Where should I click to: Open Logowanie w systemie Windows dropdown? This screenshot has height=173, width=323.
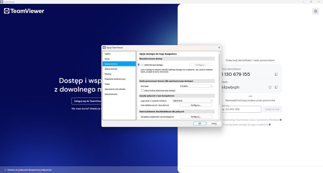coord(193,101)
